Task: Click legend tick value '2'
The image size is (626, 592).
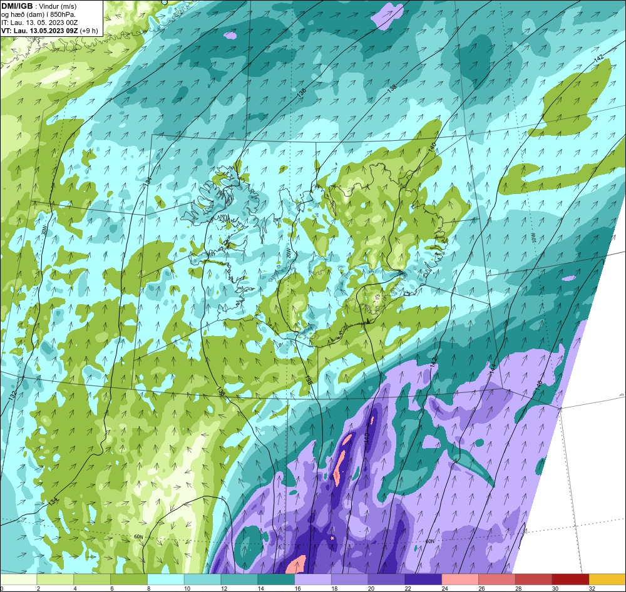Action: [x=38, y=588]
